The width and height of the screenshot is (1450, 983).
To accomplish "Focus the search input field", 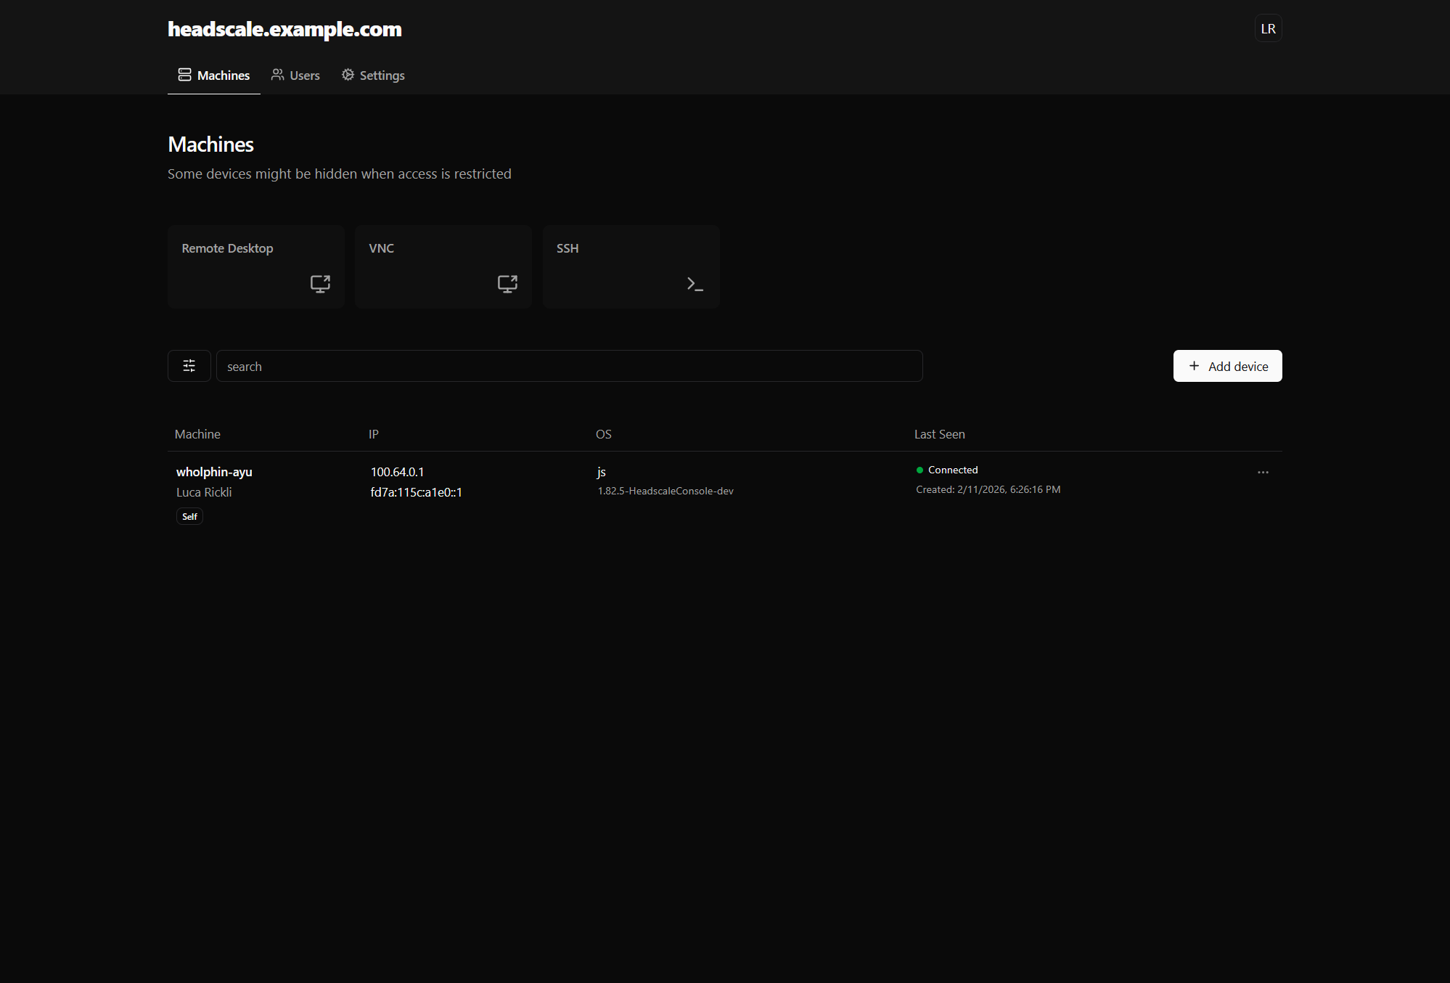I will (569, 366).
